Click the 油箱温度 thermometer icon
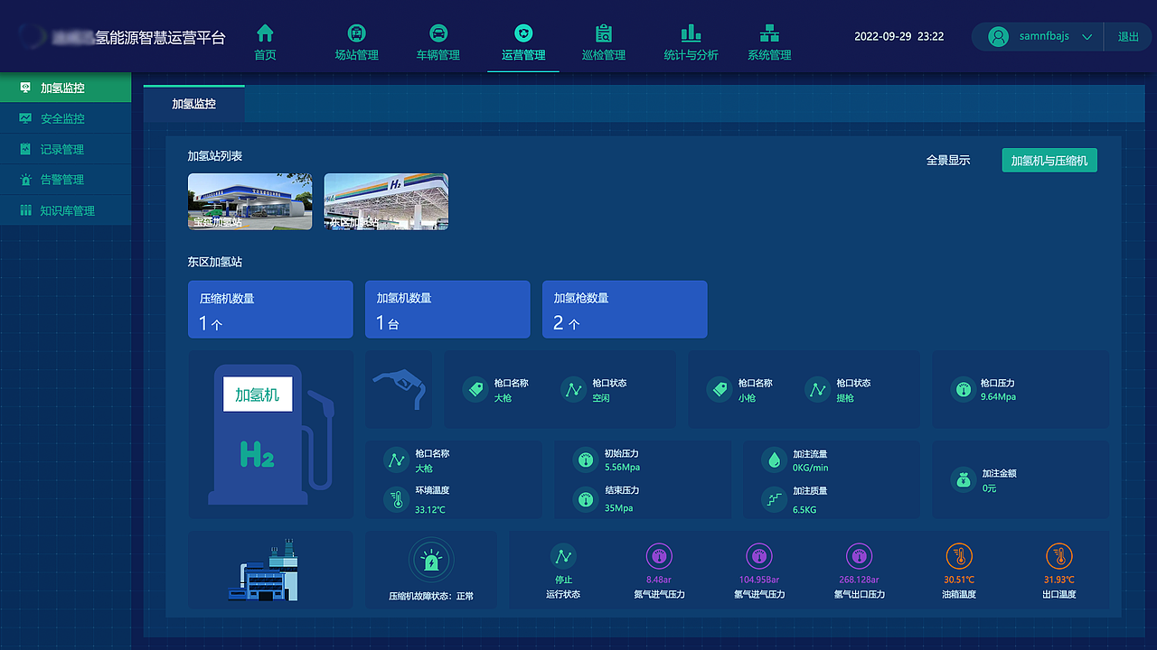 click(x=959, y=556)
